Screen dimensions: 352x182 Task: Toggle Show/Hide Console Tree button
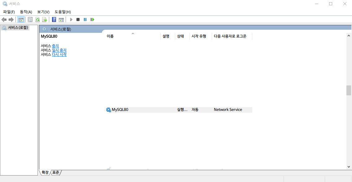(21, 19)
